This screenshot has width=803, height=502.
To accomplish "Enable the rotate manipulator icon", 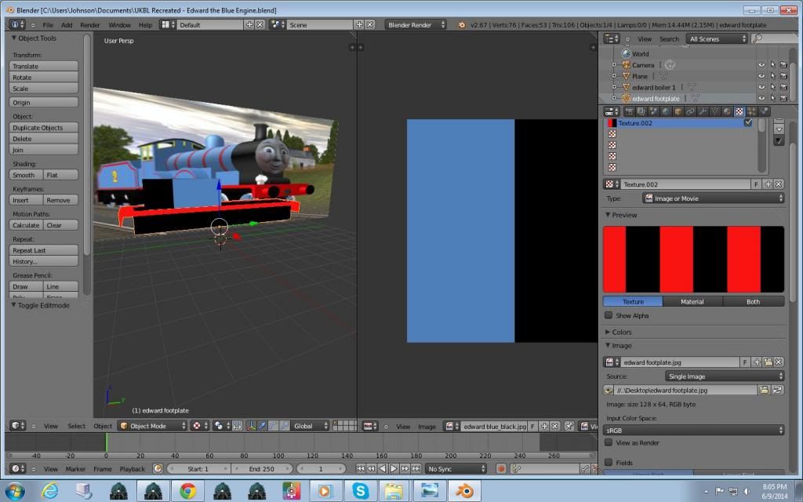I will [274, 426].
